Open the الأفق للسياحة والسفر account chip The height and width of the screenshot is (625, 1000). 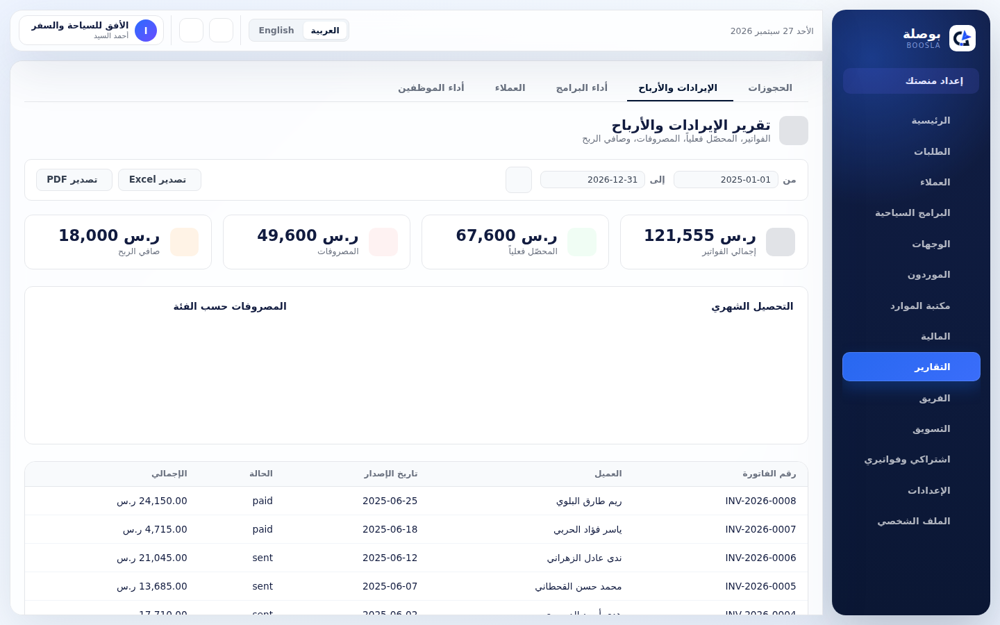click(x=91, y=31)
